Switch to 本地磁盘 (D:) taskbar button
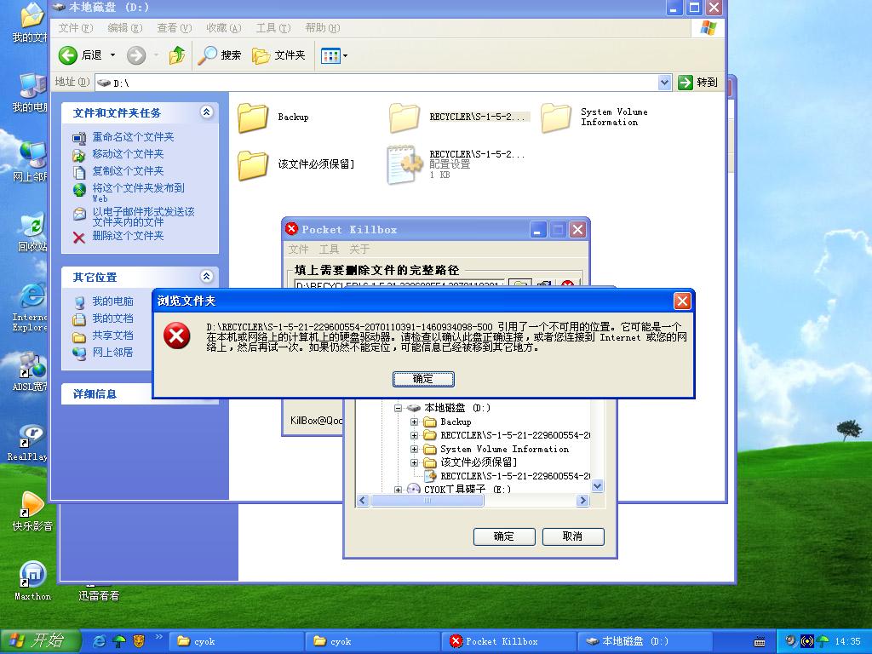The width and height of the screenshot is (872, 654). pyautogui.click(x=645, y=641)
